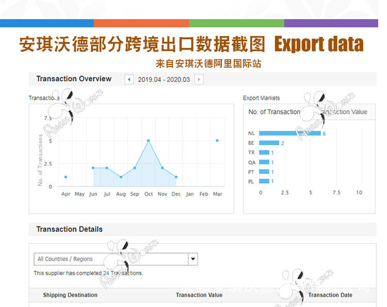Select the August data point on chart
The image size is (387, 307).
coord(121,177)
